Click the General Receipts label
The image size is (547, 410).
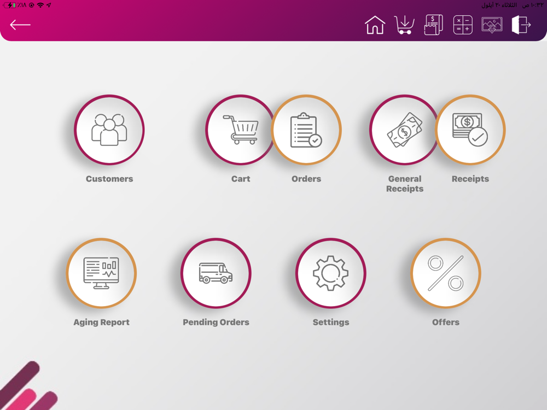[405, 184]
